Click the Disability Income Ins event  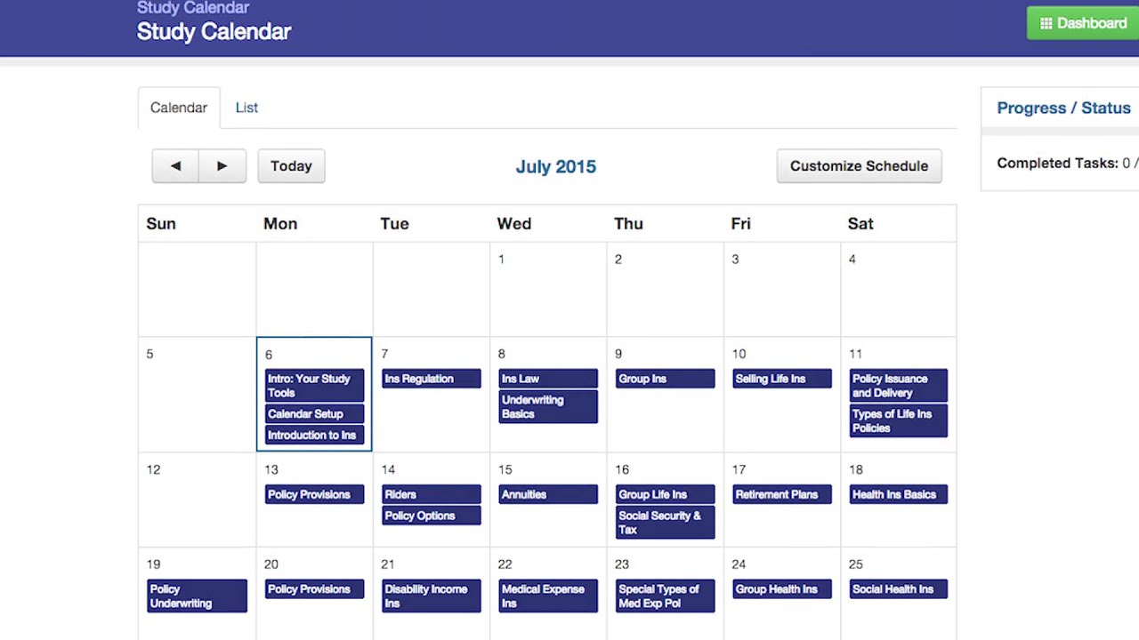click(x=431, y=596)
